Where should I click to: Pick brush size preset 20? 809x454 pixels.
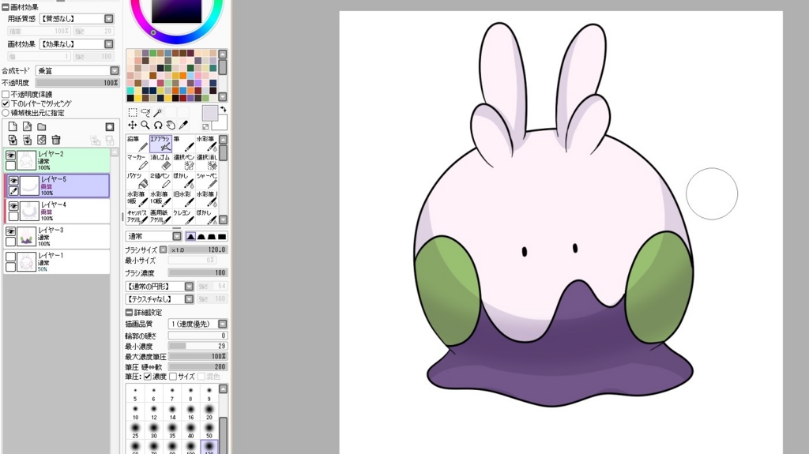[x=209, y=412]
